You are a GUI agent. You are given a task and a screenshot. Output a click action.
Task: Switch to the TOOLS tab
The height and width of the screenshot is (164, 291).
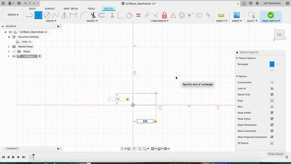point(91,9)
